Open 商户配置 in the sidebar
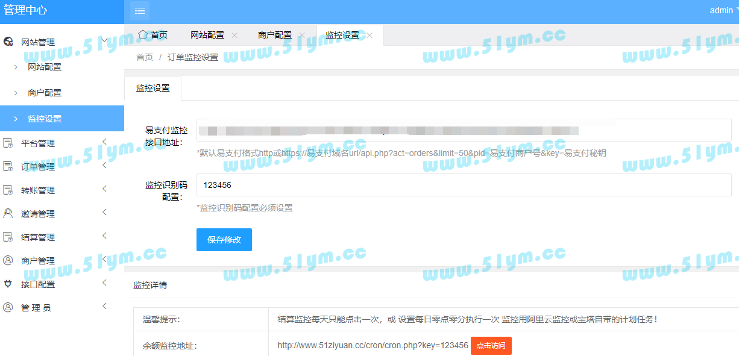 [x=62, y=93]
